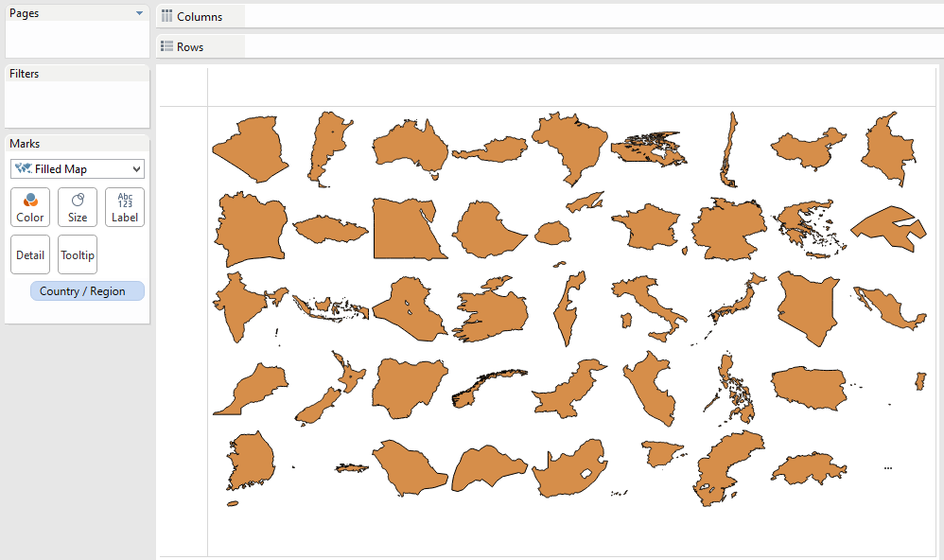Click the Label button in Marks card
944x560 pixels.
point(125,206)
